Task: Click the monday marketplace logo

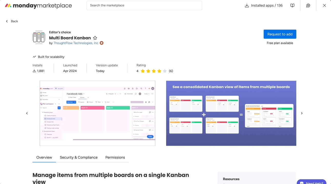Action: coord(38,5)
